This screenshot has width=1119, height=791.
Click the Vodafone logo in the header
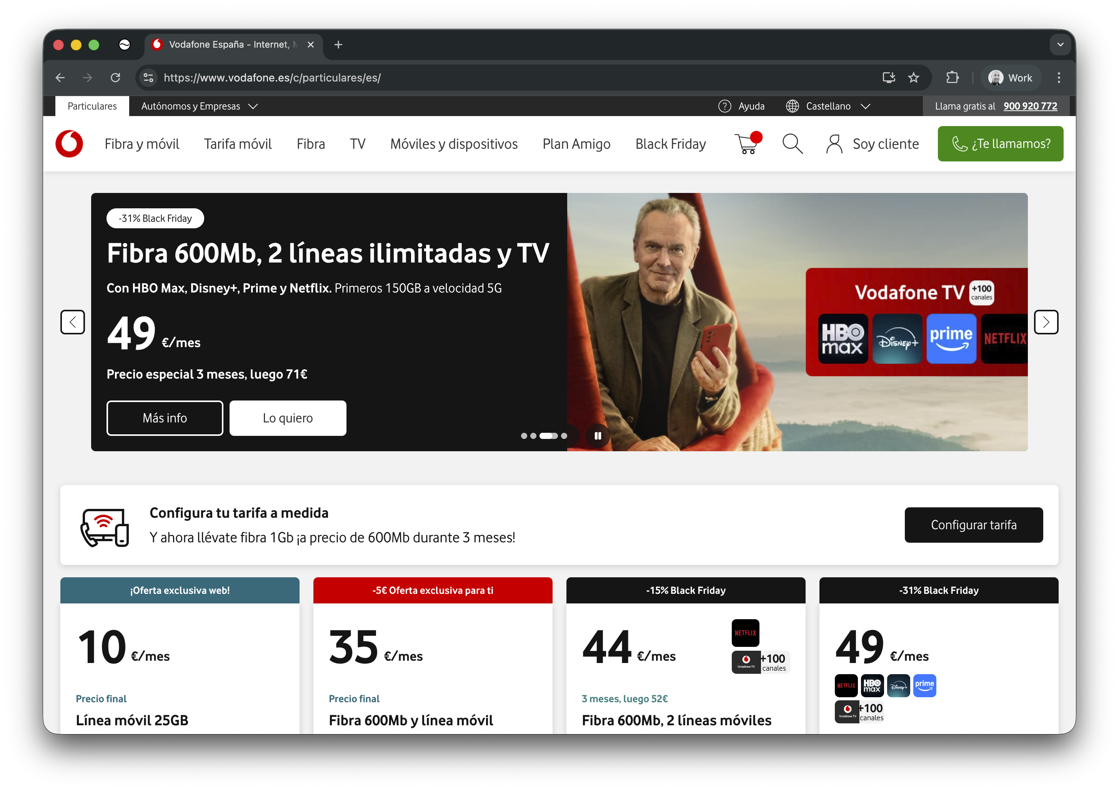click(69, 144)
